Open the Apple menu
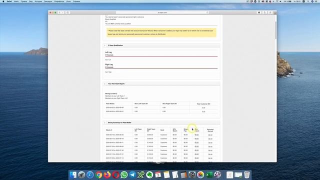This screenshot has width=320, height=180. [3, 1]
